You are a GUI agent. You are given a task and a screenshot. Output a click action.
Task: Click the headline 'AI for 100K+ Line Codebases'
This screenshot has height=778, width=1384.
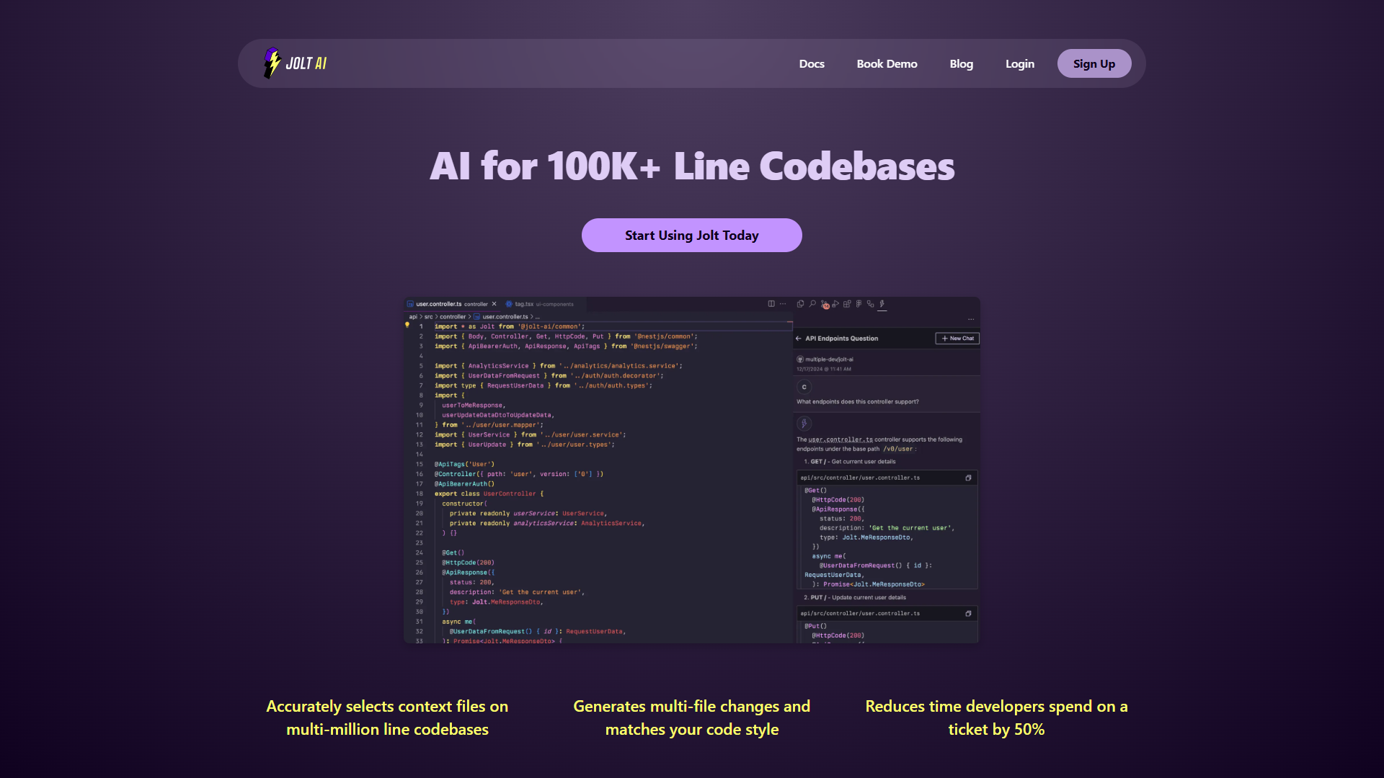tap(692, 166)
